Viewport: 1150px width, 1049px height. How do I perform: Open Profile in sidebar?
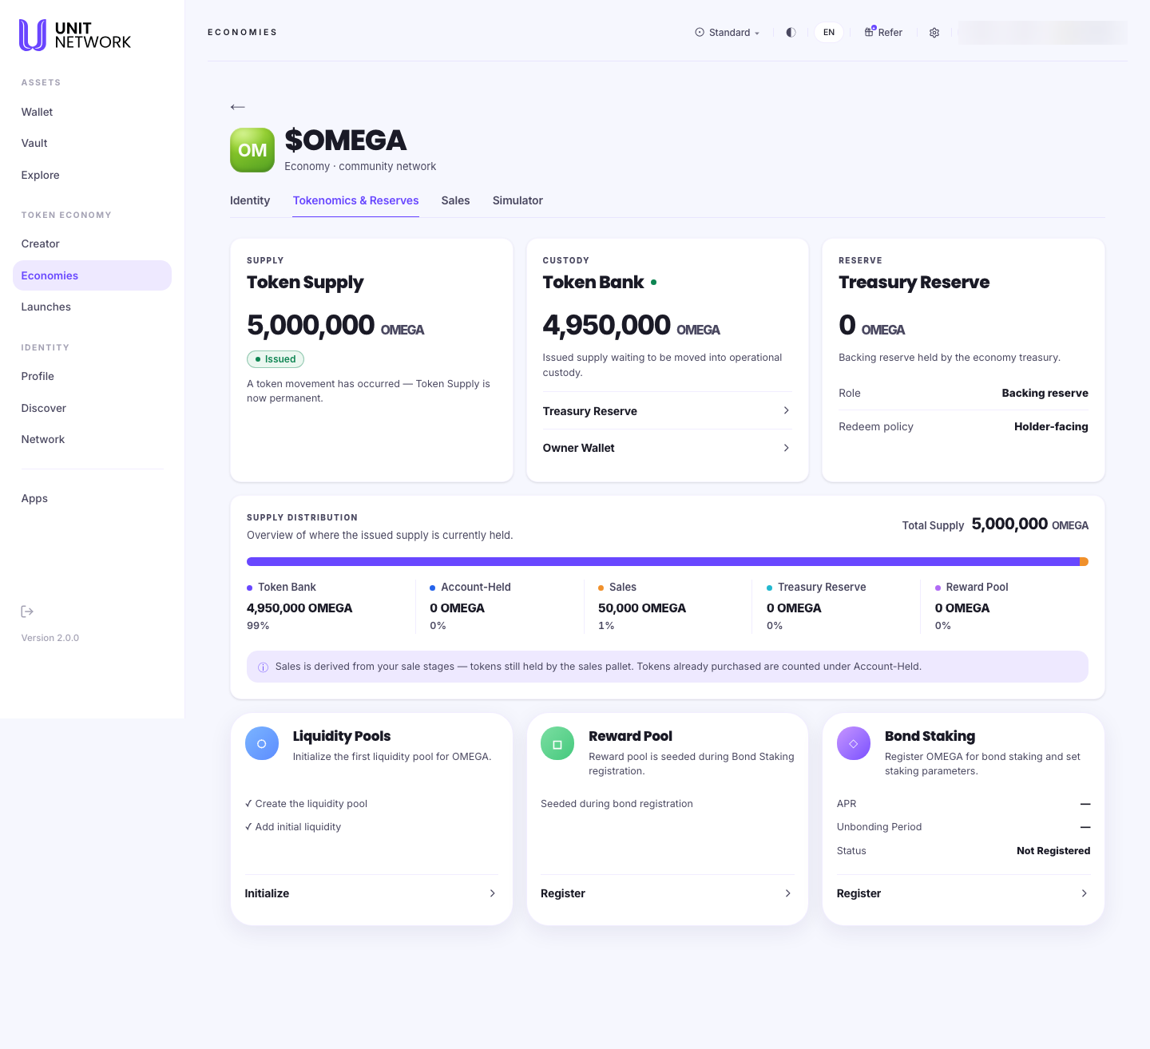tap(92, 376)
